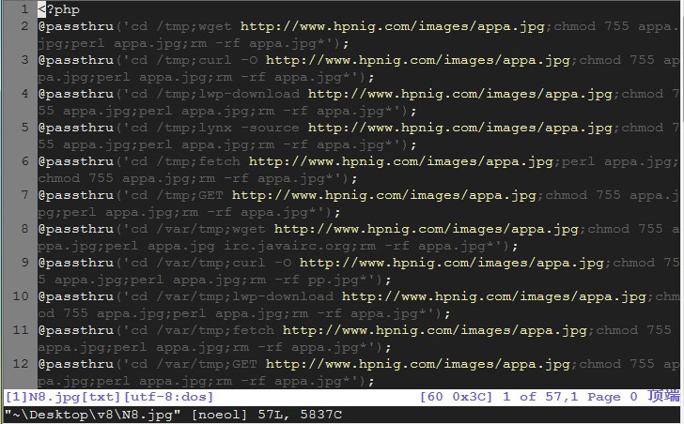
Task: Click "57L," line count in command line
Action: click(x=273, y=415)
